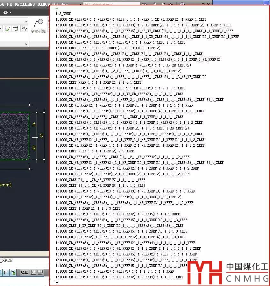The image size is (270, 286).
Task: Select scale ending XREF(2)_1_2_1_XR_XREF(2)_1_1_1_1_1_2_XREF
Action: pyautogui.click(x=122, y=157)
